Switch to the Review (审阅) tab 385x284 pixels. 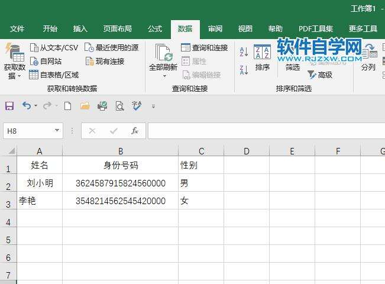point(215,29)
